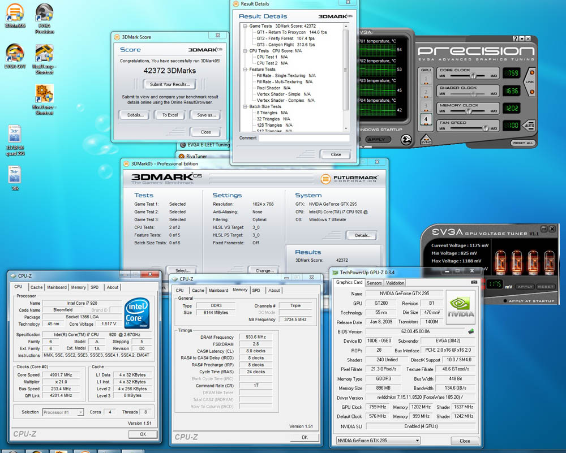Viewport: 566px width, 453px height.
Task: Open the EVGA Precision desktop shortcut
Action: pyautogui.click(x=44, y=19)
